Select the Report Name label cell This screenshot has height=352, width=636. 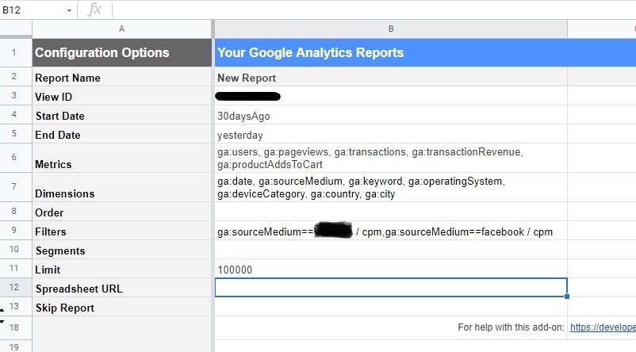[x=121, y=77]
